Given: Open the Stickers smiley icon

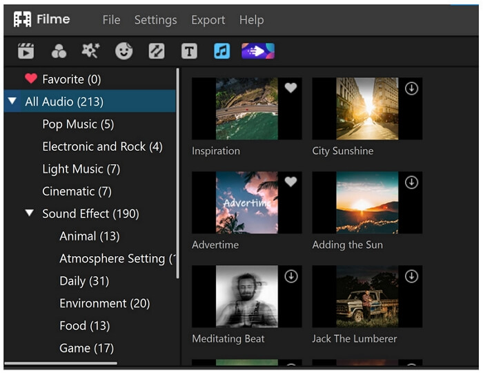Looking at the screenshot, I should [x=124, y=50].
